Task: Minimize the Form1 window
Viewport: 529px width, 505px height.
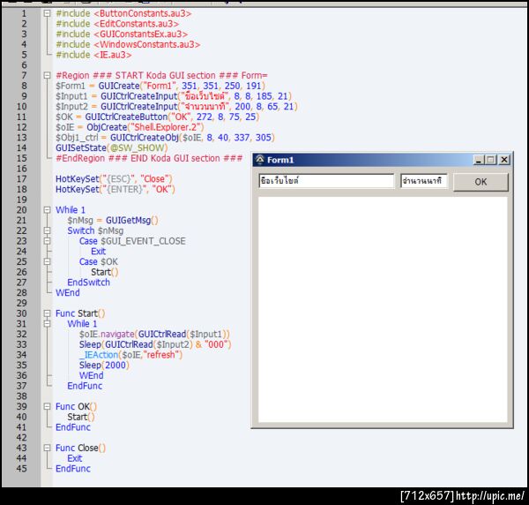Action: click(479, 160)
